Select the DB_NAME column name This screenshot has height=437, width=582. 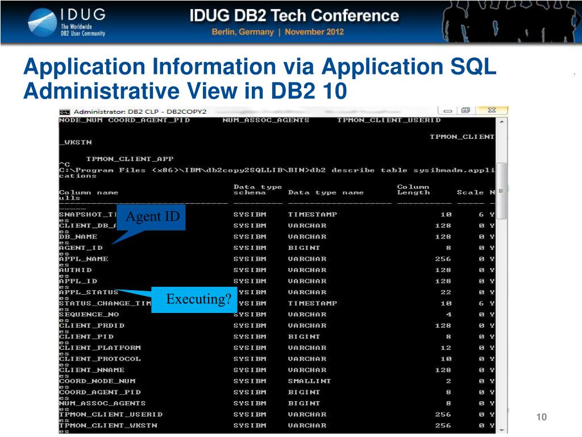[x=78, y=237]
